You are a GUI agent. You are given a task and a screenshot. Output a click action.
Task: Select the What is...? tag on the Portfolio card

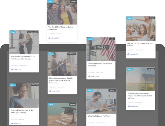(x=112, y=91)
